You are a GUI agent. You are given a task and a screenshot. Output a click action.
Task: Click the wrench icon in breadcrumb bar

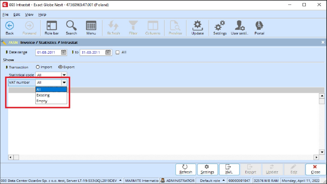pyautogui.click(x=4, y=42)
